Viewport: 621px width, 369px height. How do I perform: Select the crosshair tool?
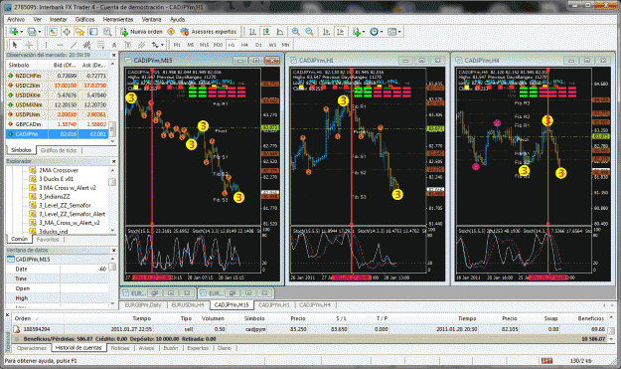(x=29, y=45)
